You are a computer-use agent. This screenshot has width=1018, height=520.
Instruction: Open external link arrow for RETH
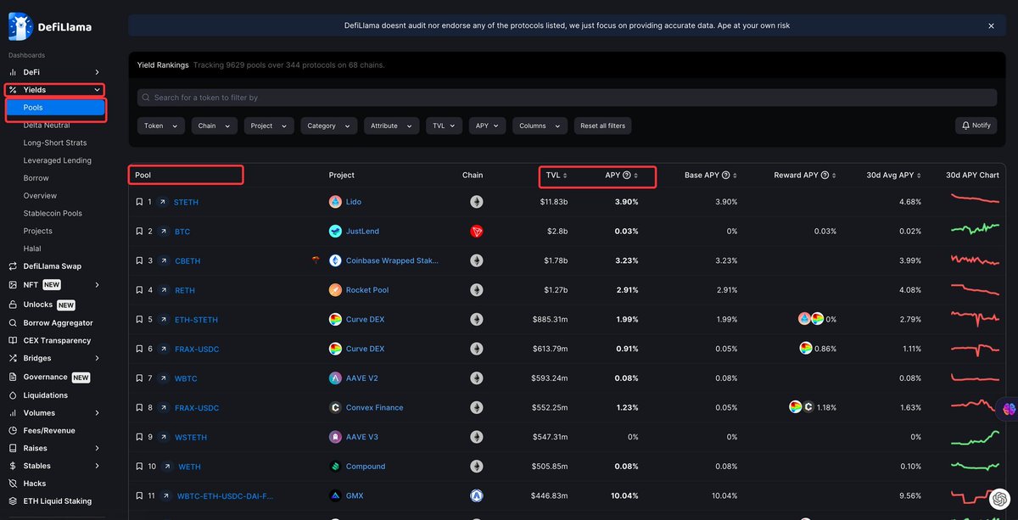163,290
